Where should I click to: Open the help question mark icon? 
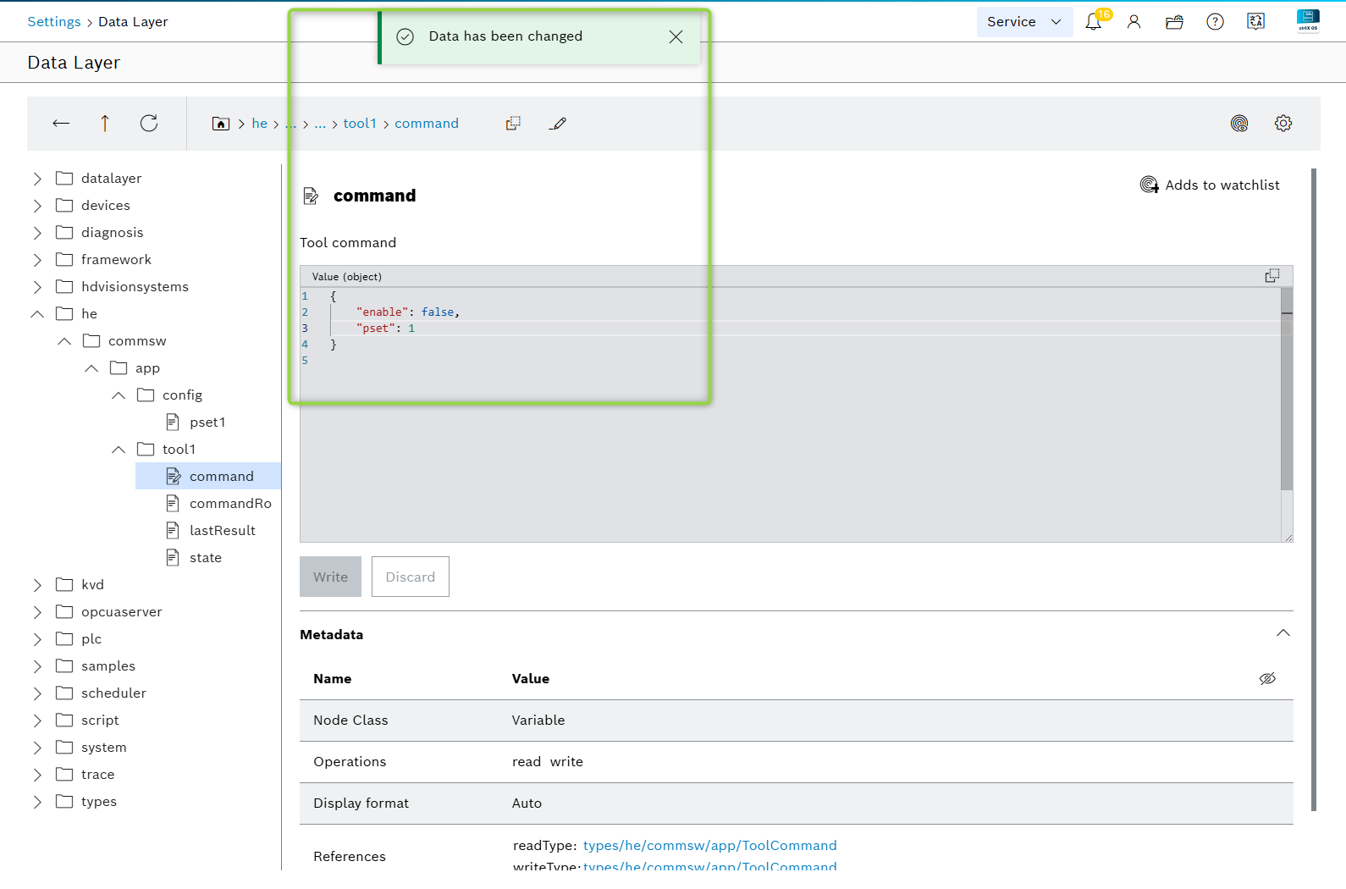[x=1215, y=22]
